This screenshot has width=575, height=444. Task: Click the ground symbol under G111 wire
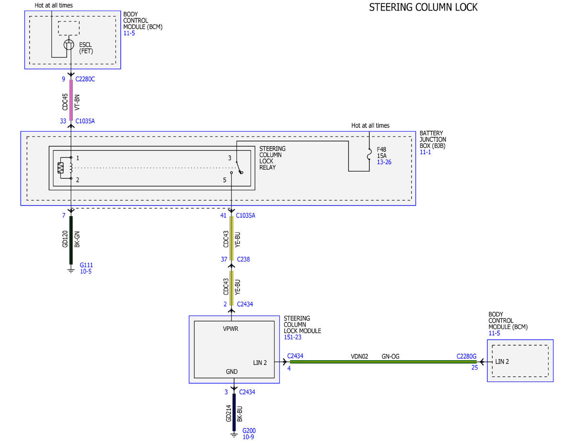[x=71, y=271]
